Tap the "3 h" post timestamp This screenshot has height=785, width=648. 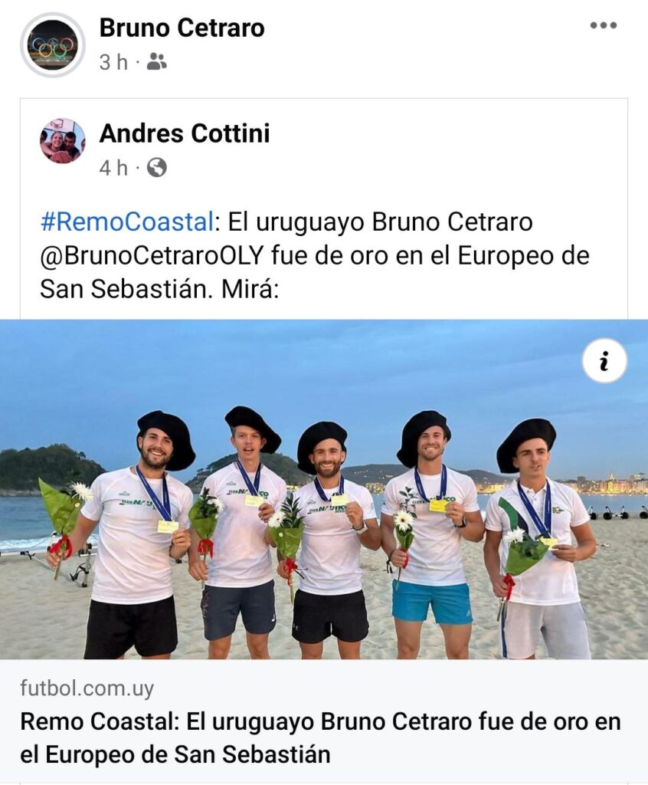(x=113, y=63)
